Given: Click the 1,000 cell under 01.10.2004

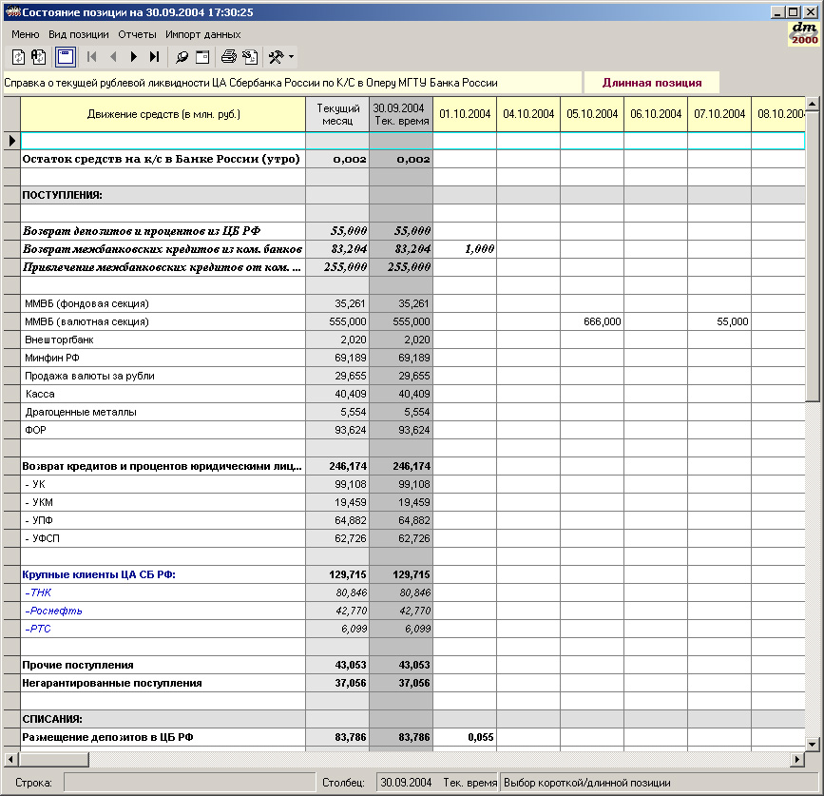Looking at the screenshot, I should 465,249.
